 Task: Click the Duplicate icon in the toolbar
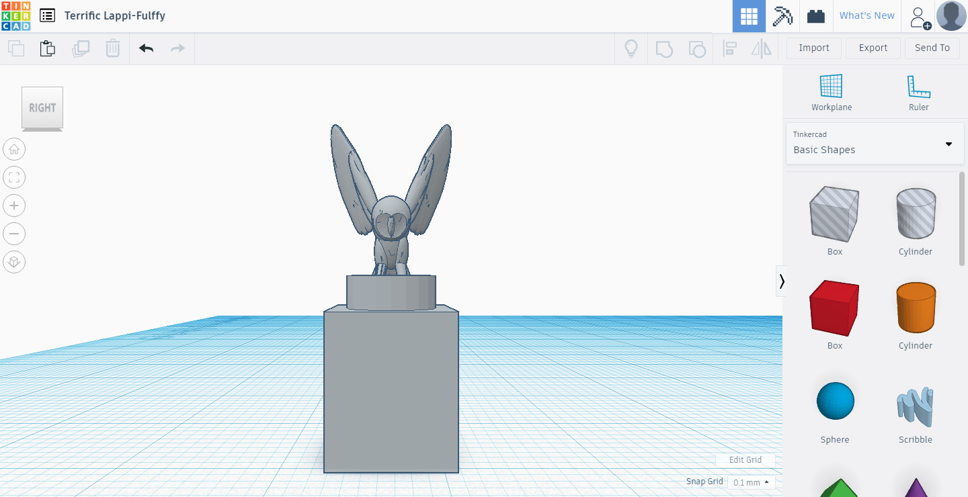tap(81, 48)
